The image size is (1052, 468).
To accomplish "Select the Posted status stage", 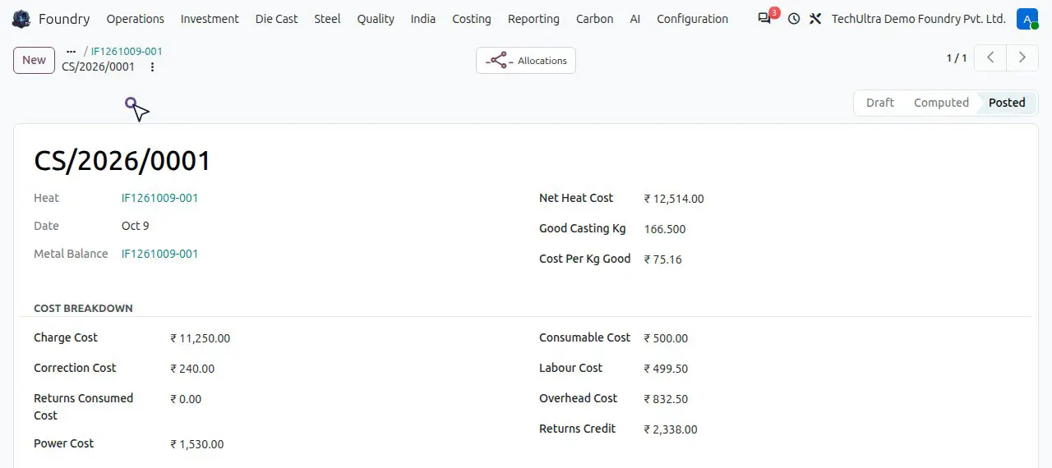I will coord(1007,103).
